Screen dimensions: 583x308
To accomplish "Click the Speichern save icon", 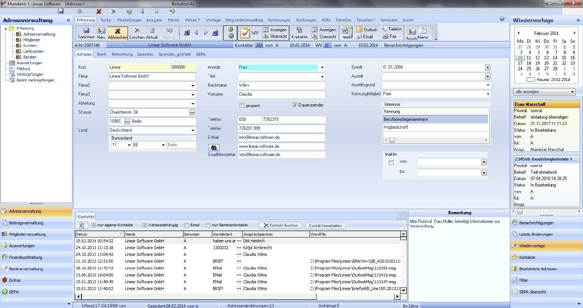I will (x=86, y=31).
